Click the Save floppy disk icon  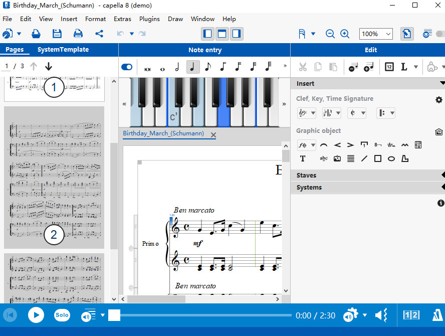click(x=57, y=34)
